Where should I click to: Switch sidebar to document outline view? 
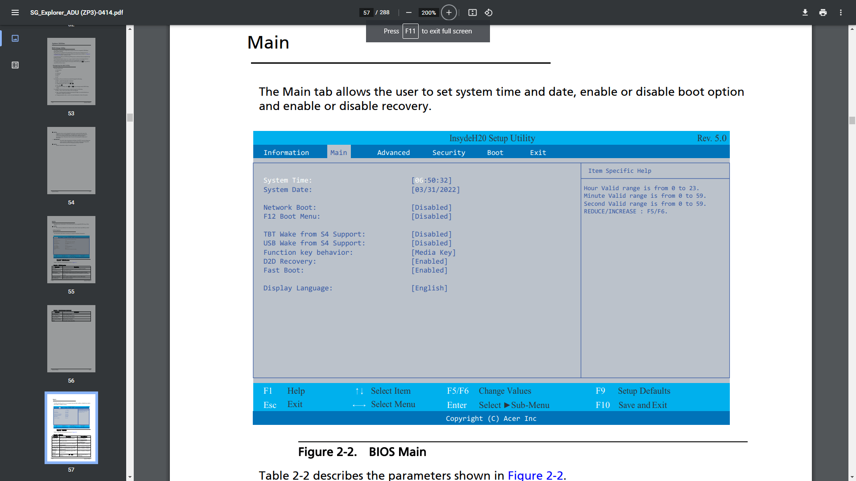[x=15, y=65]
